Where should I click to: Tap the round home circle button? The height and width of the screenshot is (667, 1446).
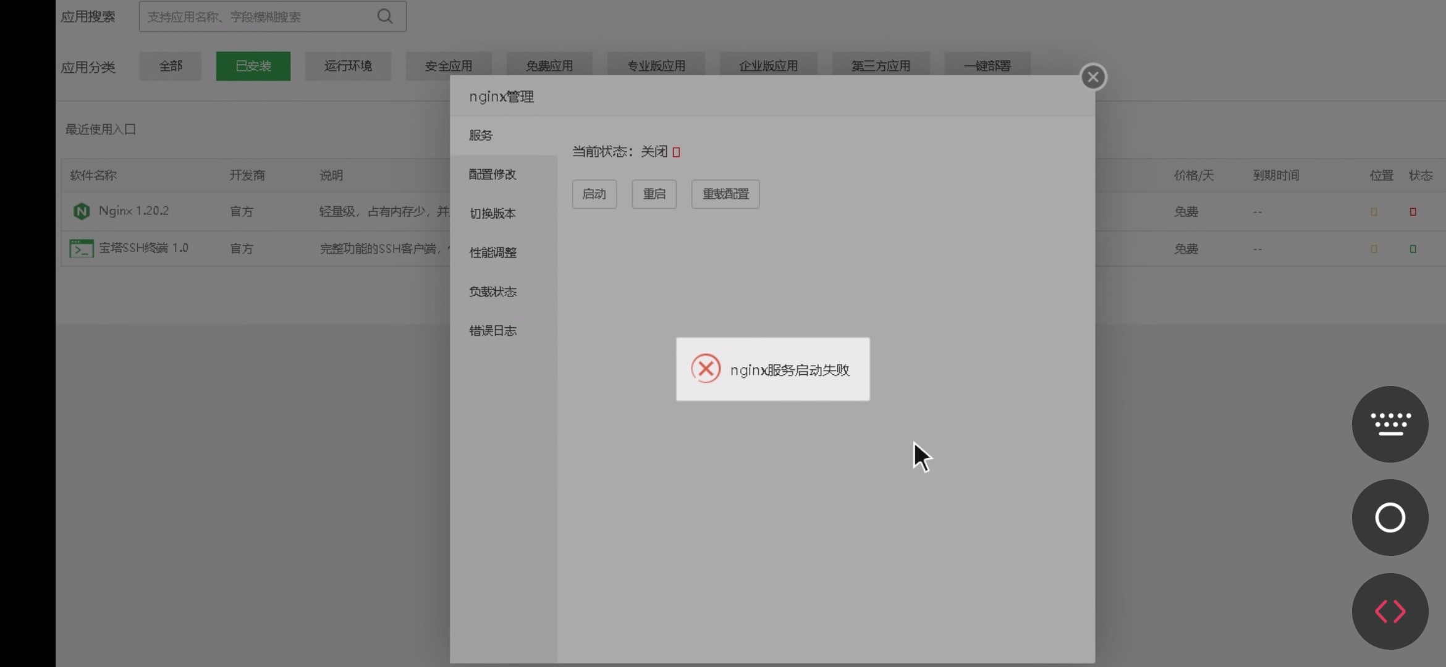[1390, 518]
